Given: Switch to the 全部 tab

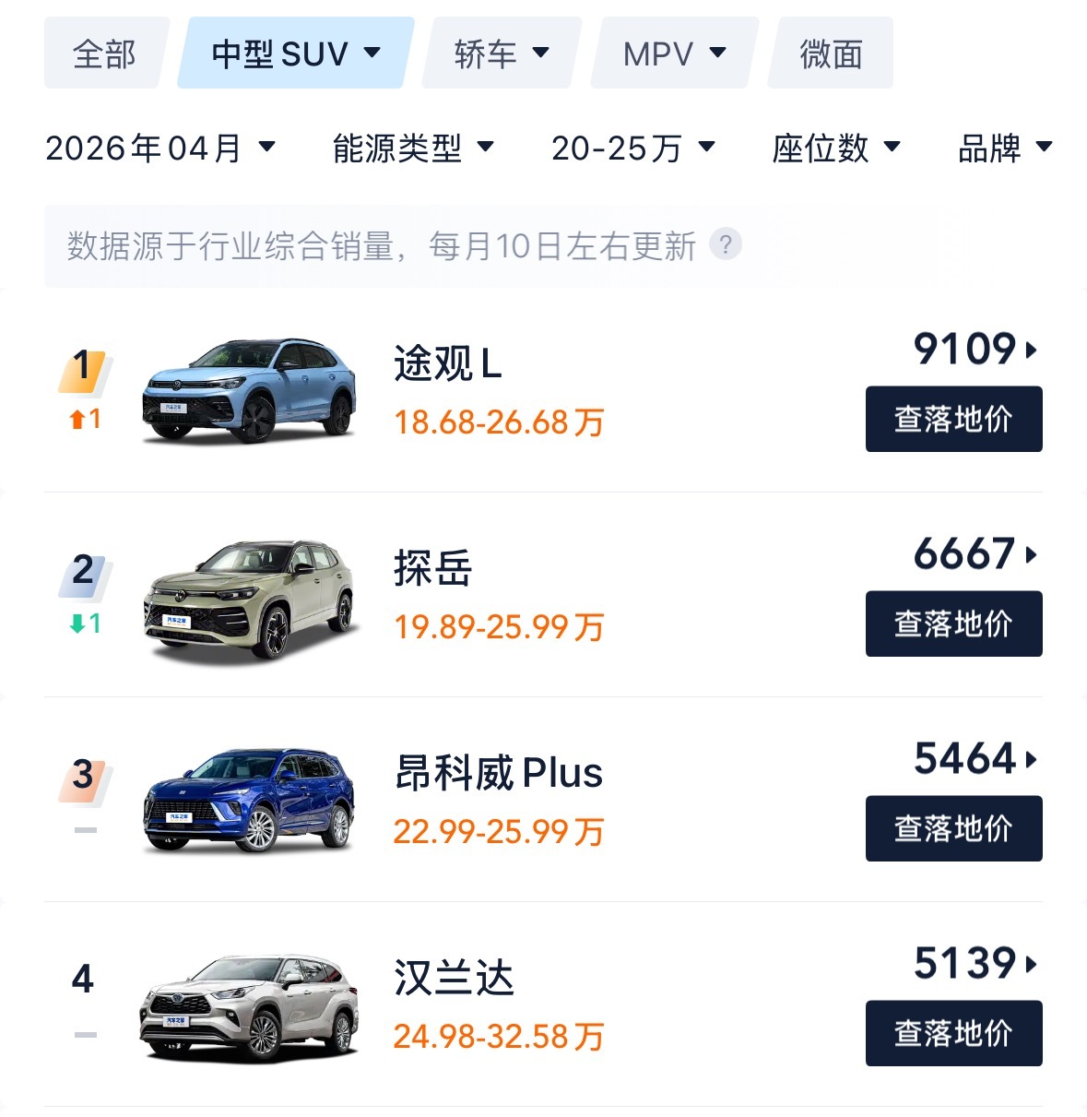Looking at the screenshot, I should 105,53.
